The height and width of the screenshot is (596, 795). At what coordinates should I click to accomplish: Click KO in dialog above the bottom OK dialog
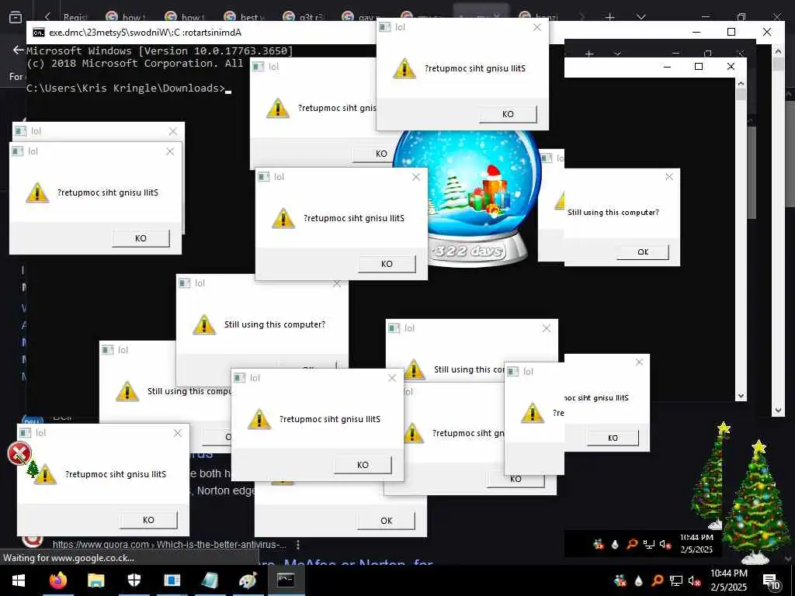(363, 465)
